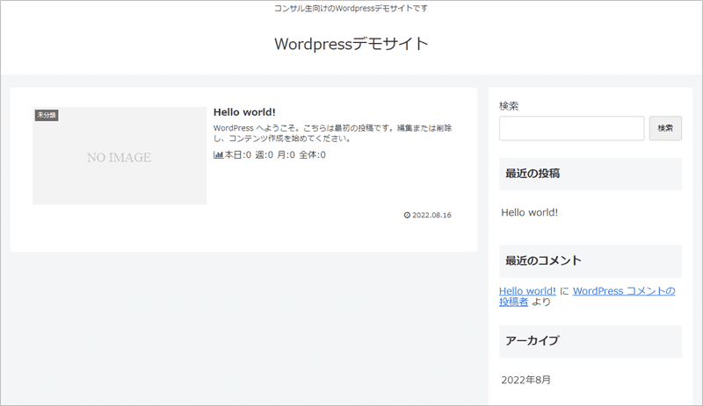Open the 2022年8月 archive link
This screenshot has height=406, width=703.
[526, 381]
